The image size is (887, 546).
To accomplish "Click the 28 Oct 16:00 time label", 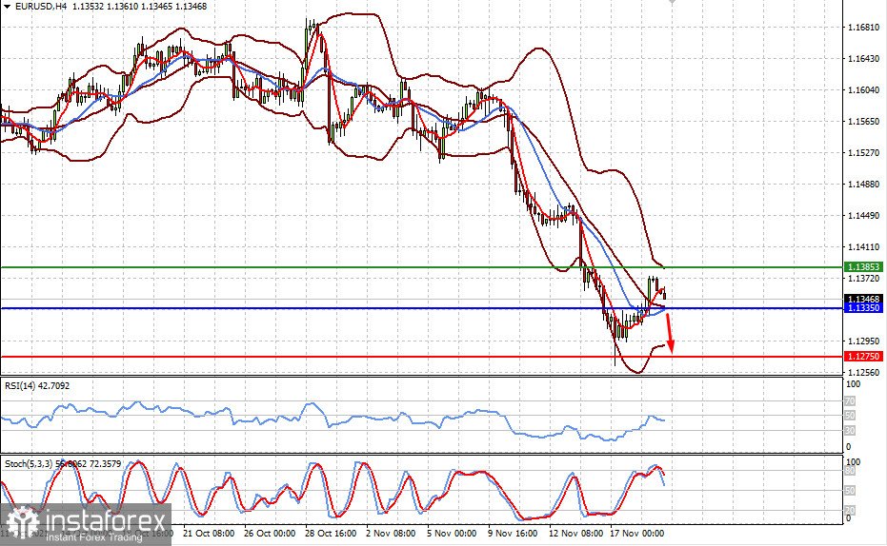I will (331, 533).
